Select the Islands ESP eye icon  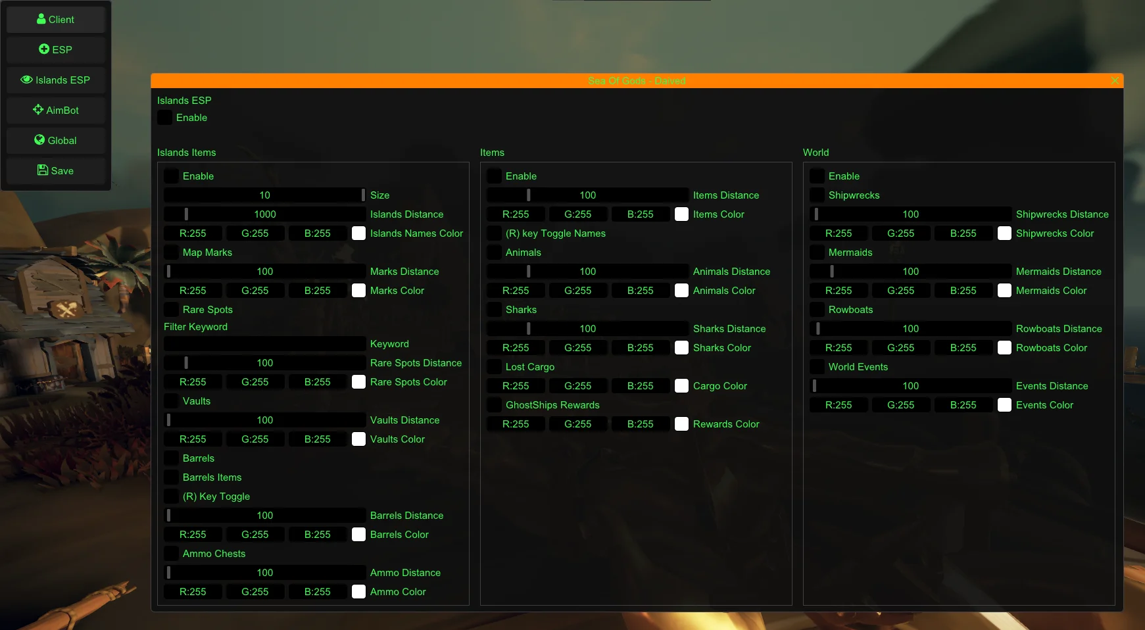[x=26, y=80]
